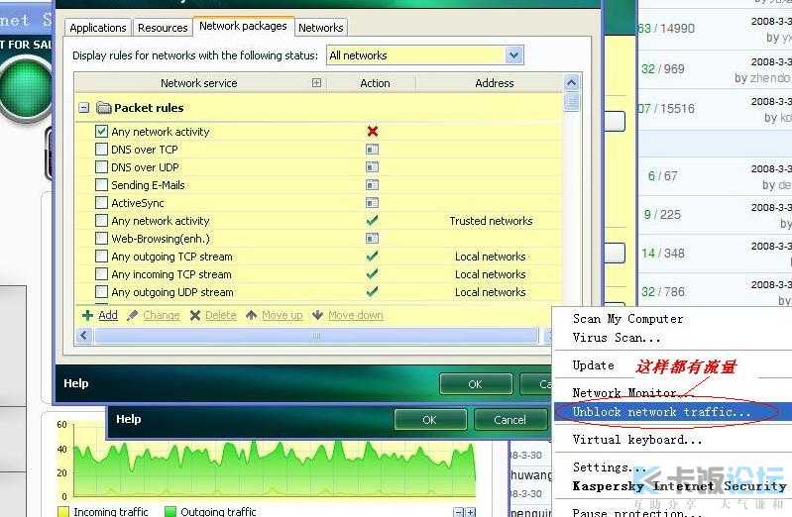Select the Network packages tab
The width and height of the screenshot is (792, 517).
coord(243,26)
